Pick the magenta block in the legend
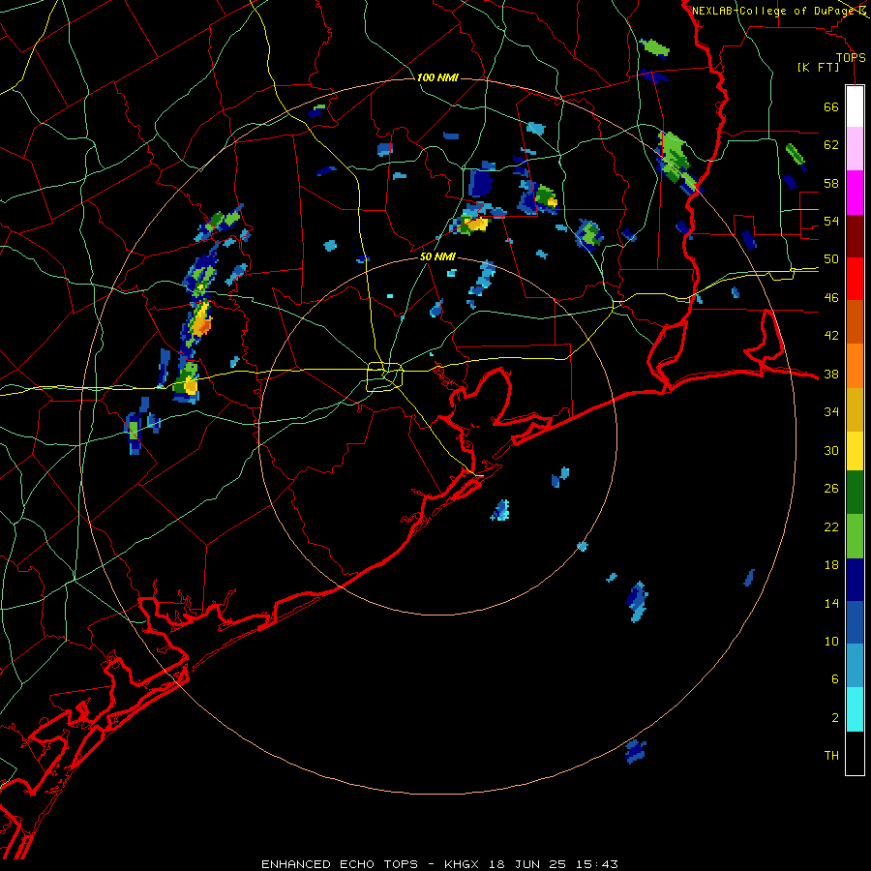 (855, 193)
